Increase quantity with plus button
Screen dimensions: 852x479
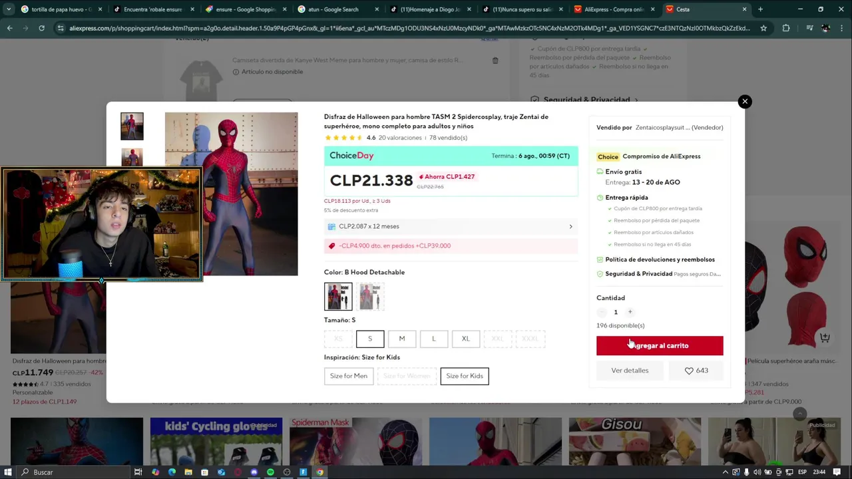pyautogui.click(x=630, y=312)
